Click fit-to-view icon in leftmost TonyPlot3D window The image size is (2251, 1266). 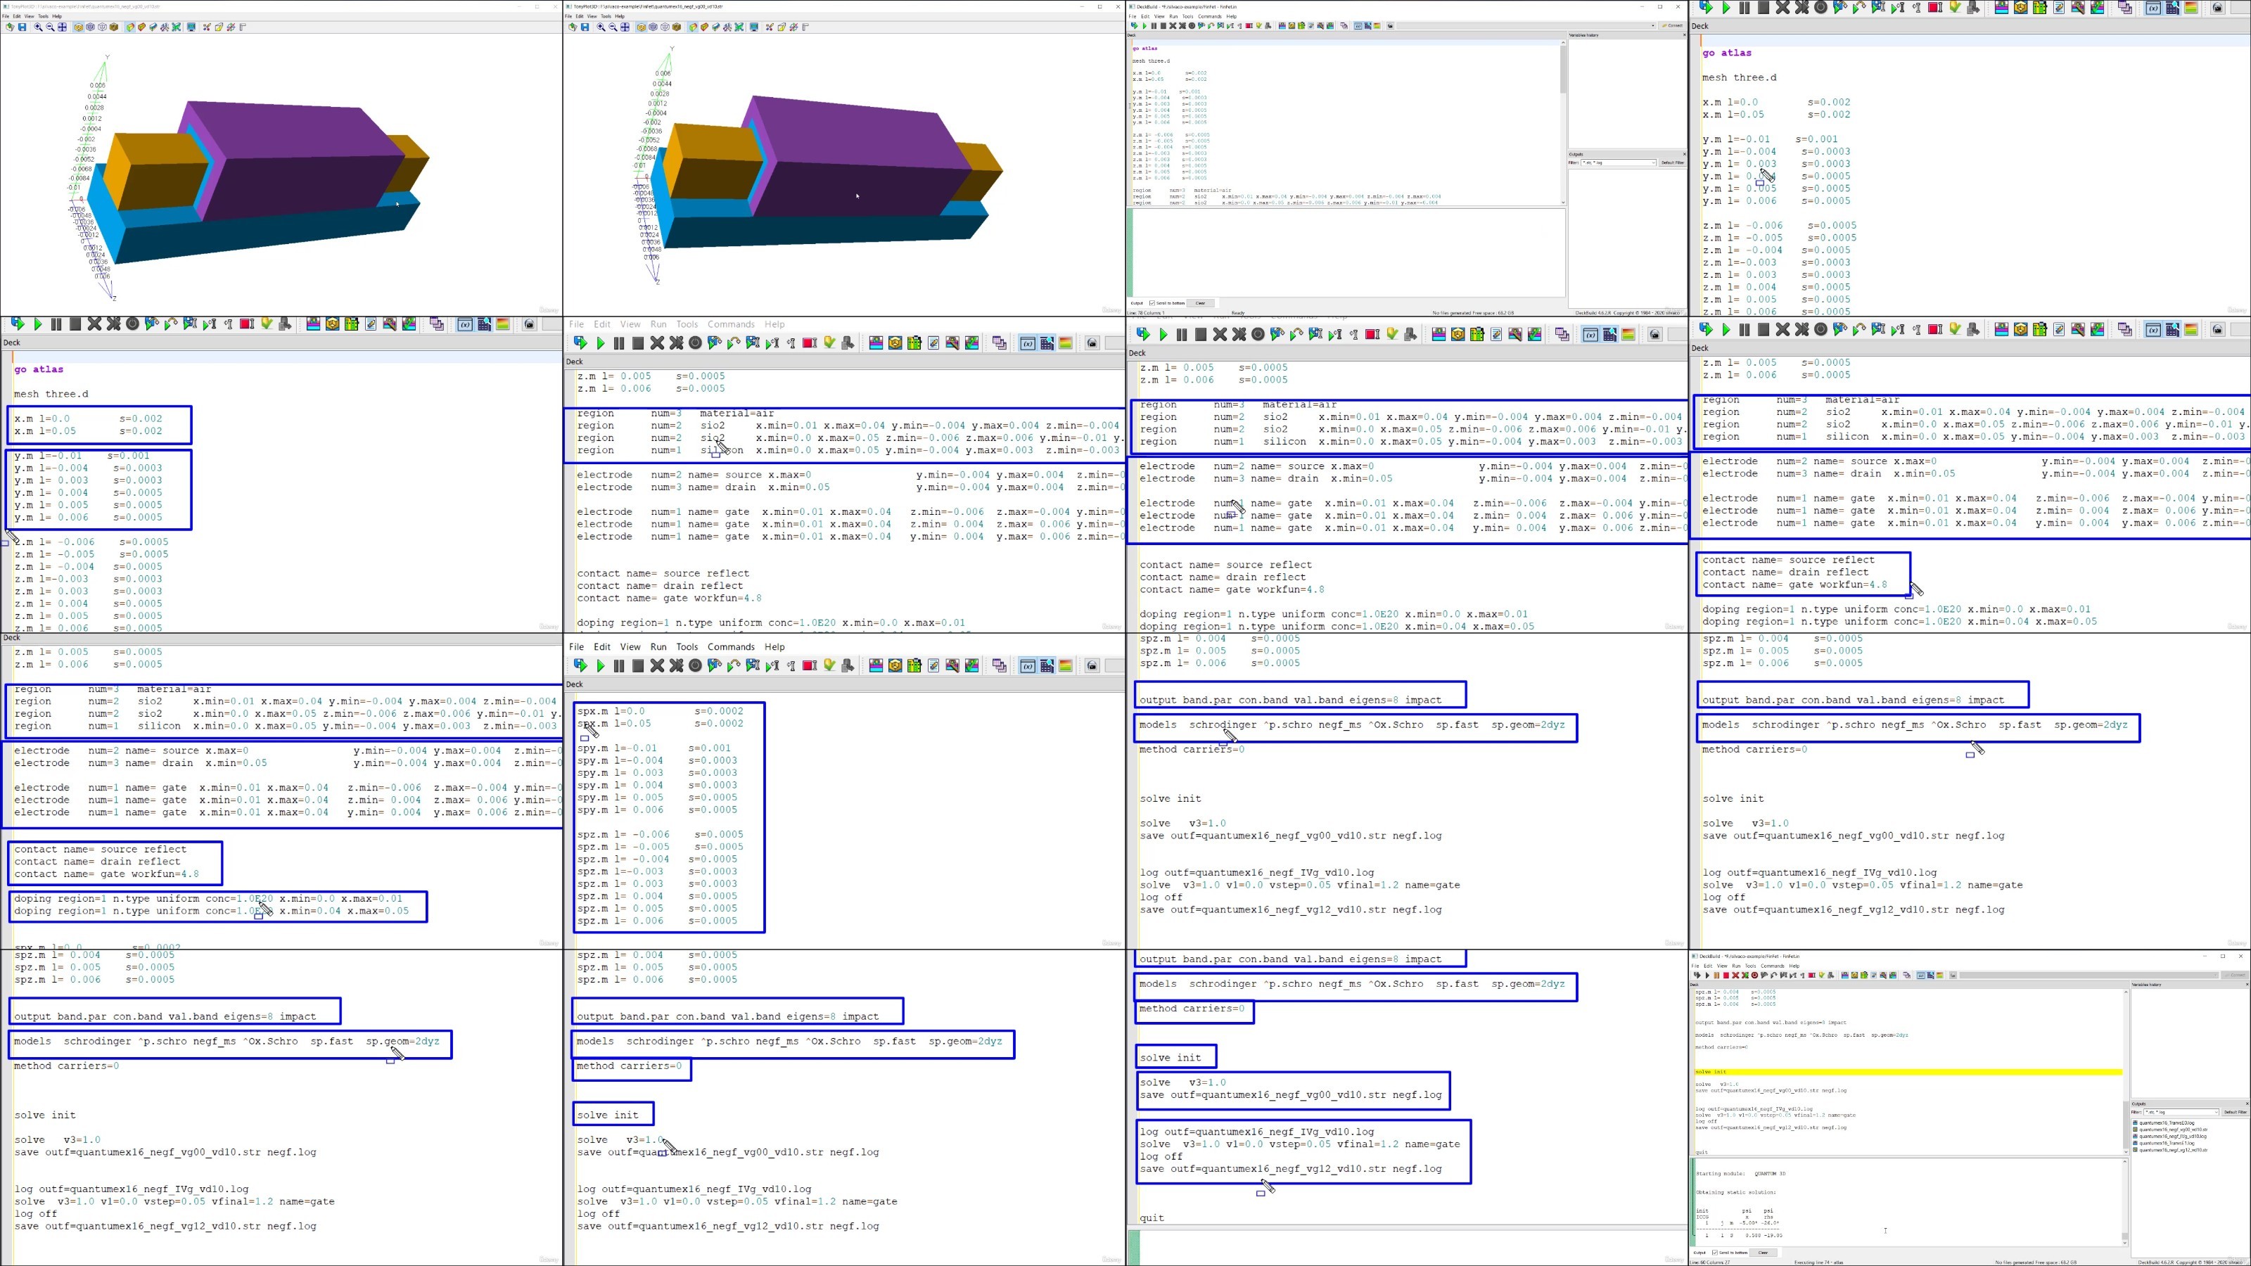(x=62, y=27)
